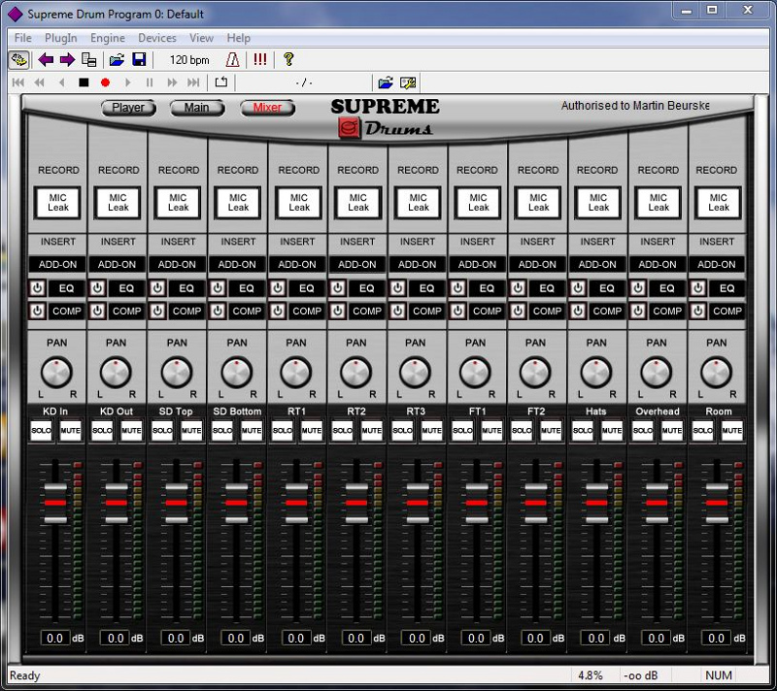Click the play transport button
This screenshot has width=777, height=691.
128,82
